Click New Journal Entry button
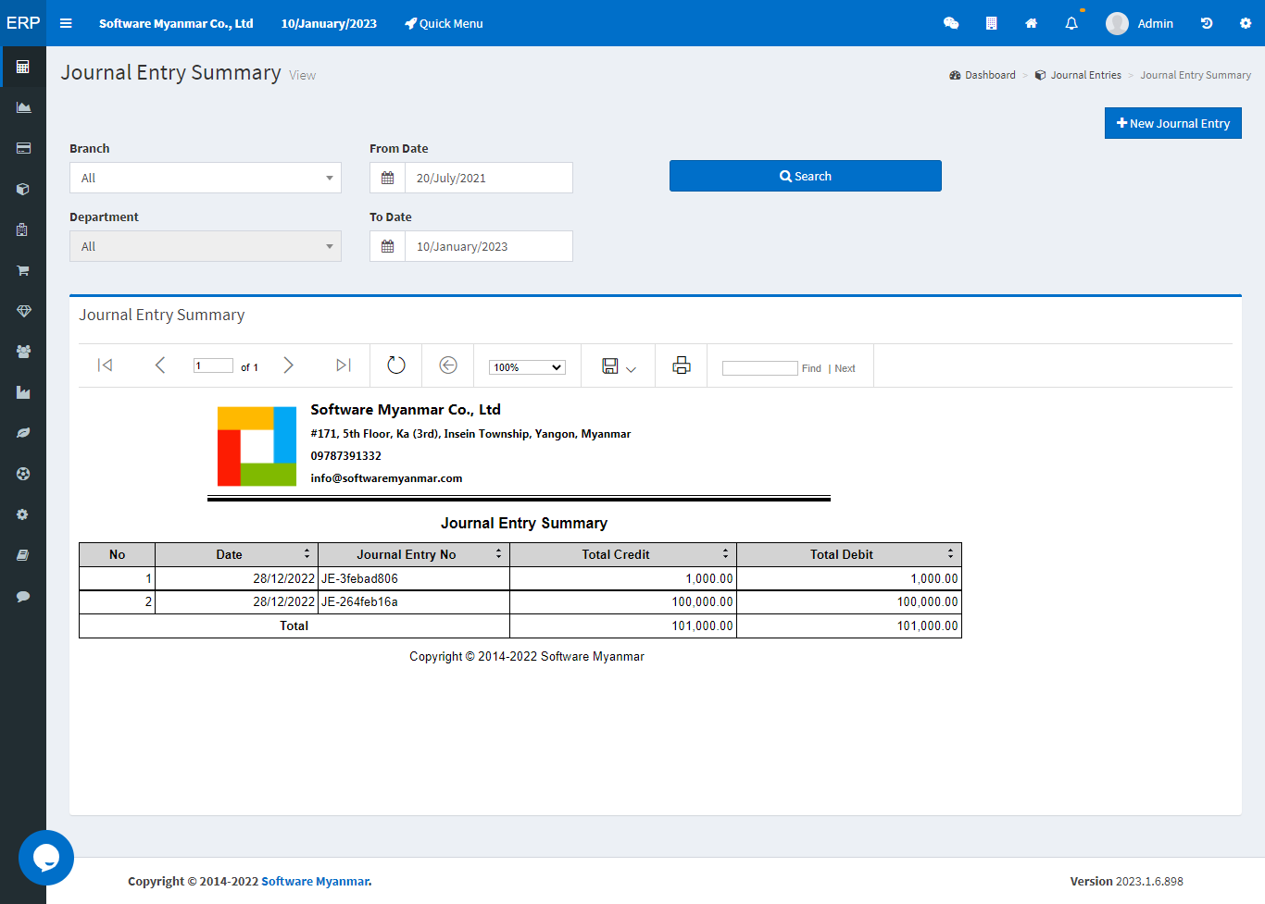Viewport: 1265px width, 904px height. (1173, 123)
